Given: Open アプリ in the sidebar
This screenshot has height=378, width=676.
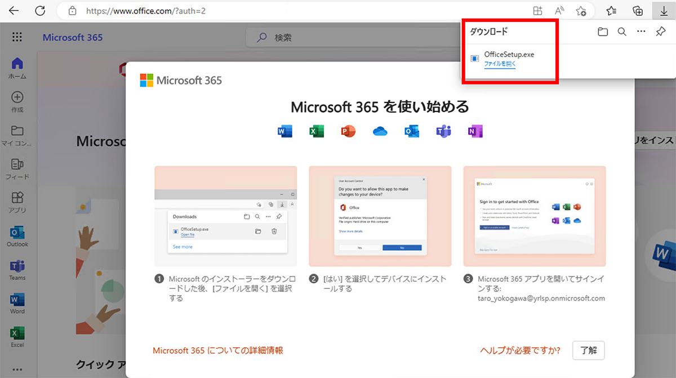Looking at the screenshot, I should coord(17,203).
